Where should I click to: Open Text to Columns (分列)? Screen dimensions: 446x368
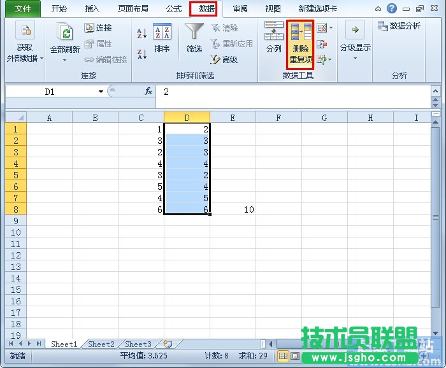tap(273, 37)
